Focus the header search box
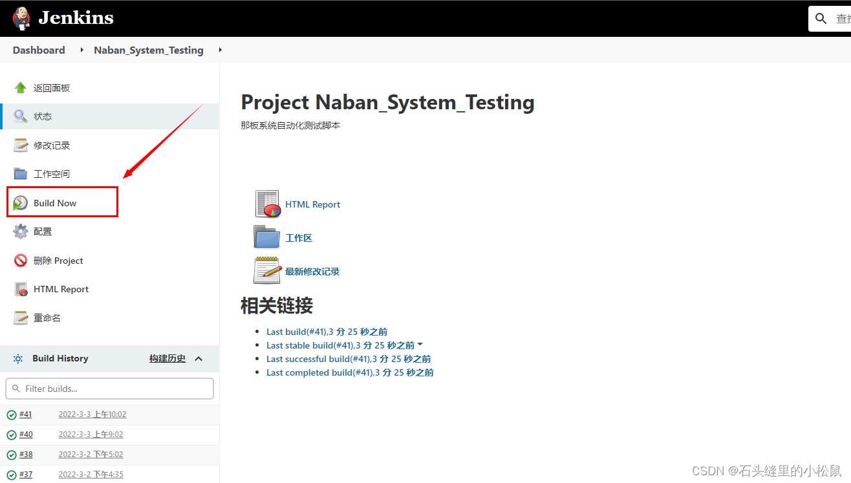The image size is (851, 483). (830, 19)
